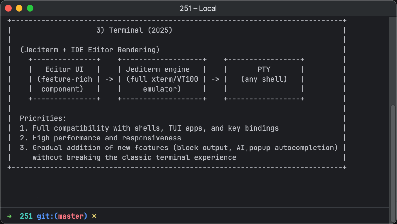
Task: Click "High performance and responsiveness" line
Action: click(x=107, y=138)
